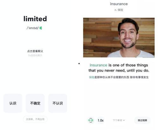
Task: Click the phonetic transcription /ˈlɪmɪtɪd/
Action: click(33, 28)
